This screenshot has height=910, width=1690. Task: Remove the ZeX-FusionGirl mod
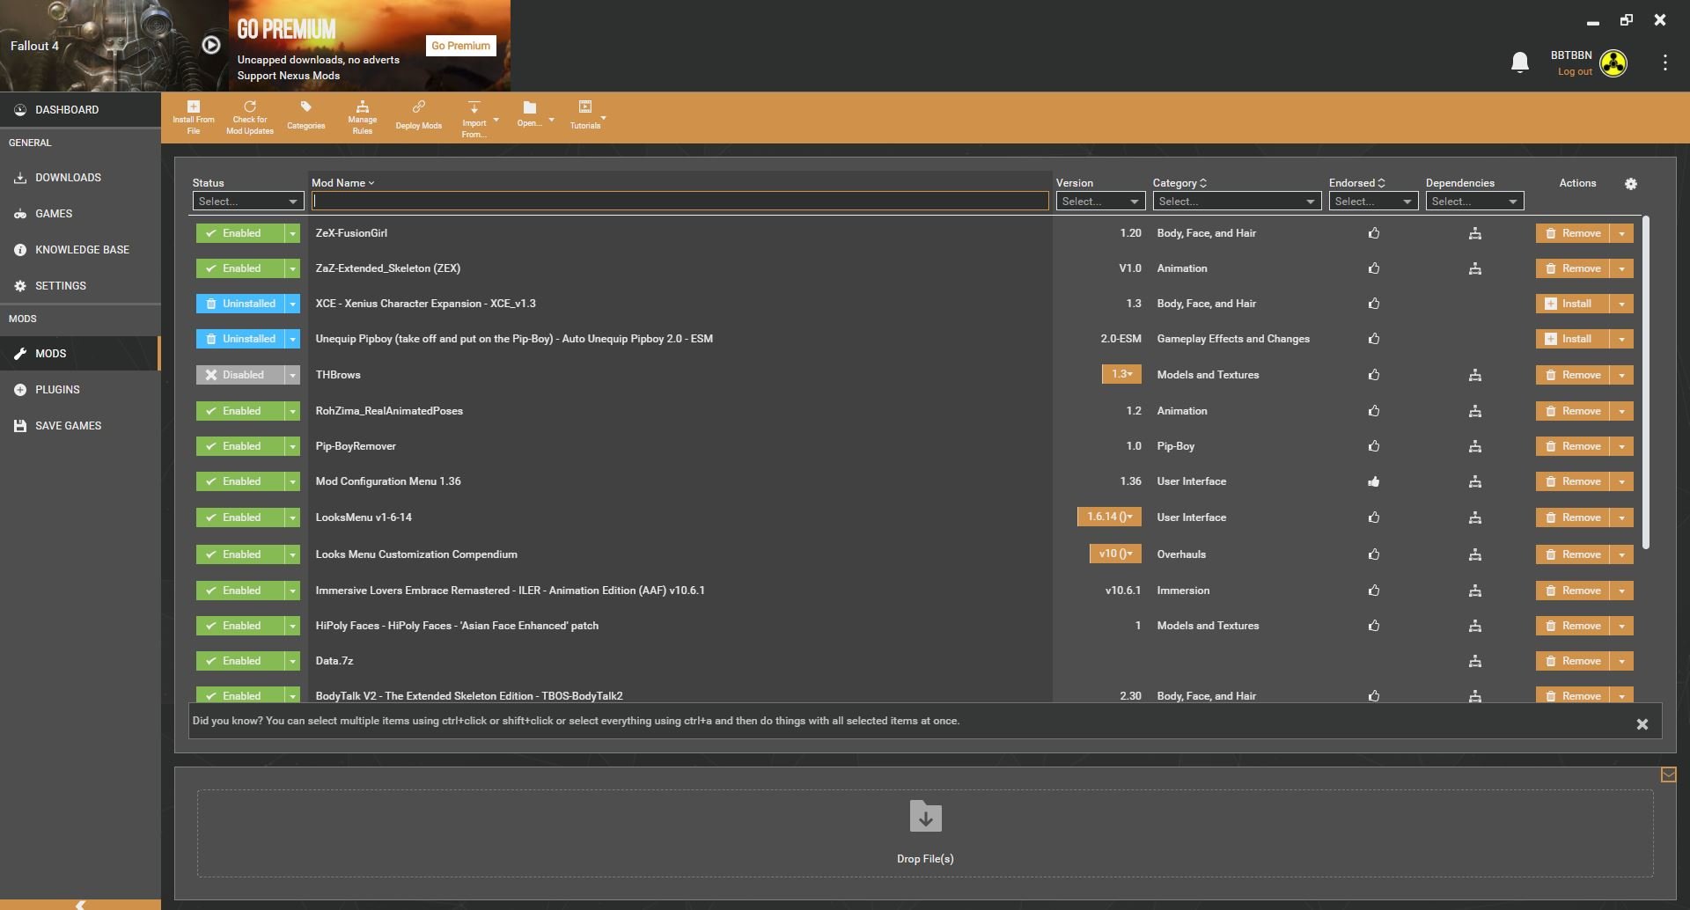pos(1573,233)
